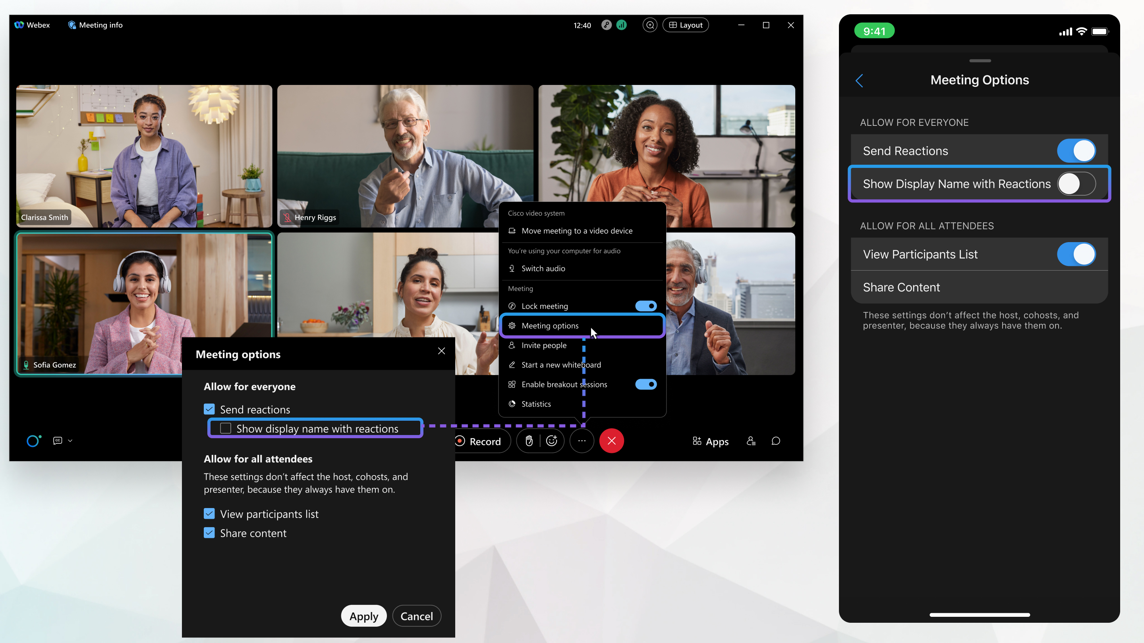Disable Lock meeting toggle in context menu
This screenshot has height=643, width=1144.
point(646,305)
